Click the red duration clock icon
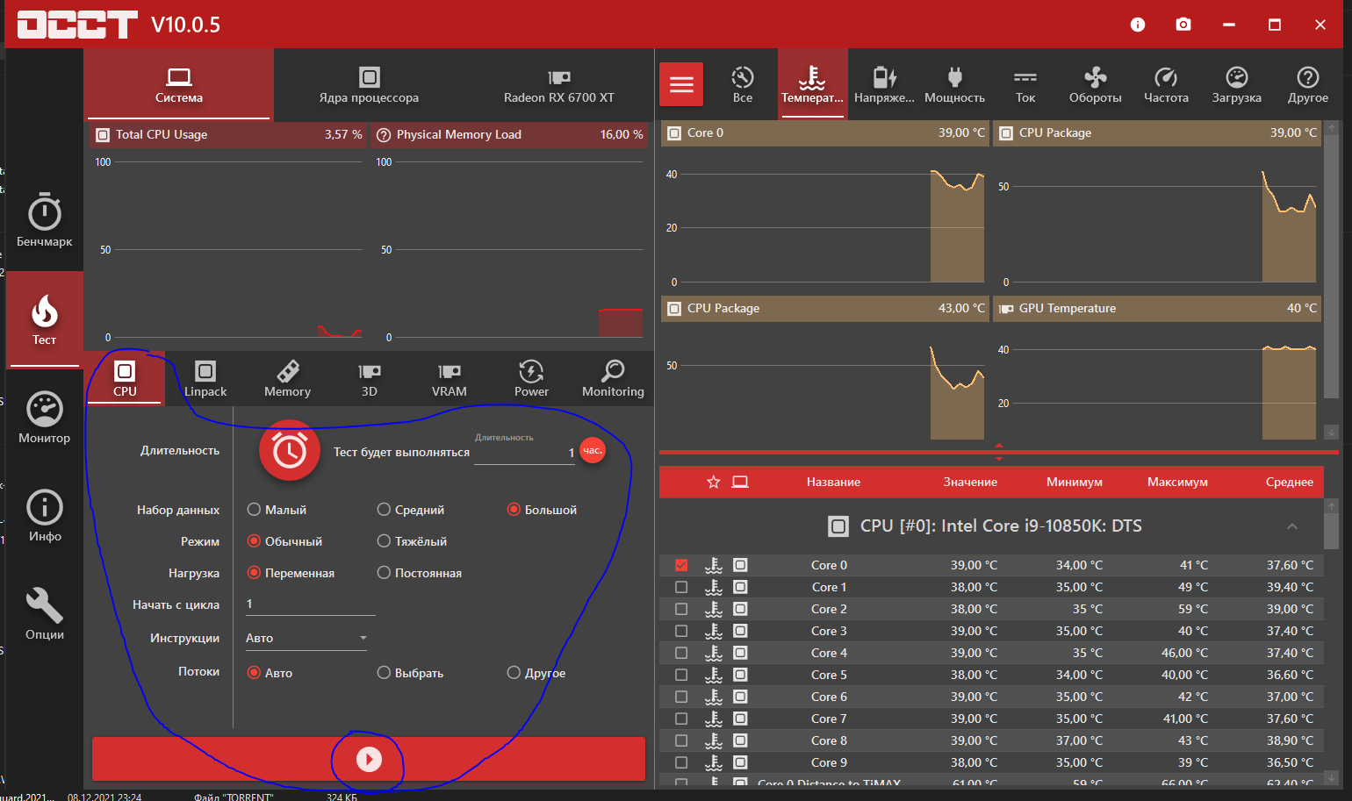This screenshot has height=801, width=1352. [290, 451]
